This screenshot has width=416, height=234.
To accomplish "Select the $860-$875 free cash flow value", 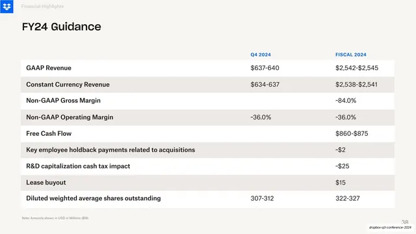I will click(x=352, y=133).
